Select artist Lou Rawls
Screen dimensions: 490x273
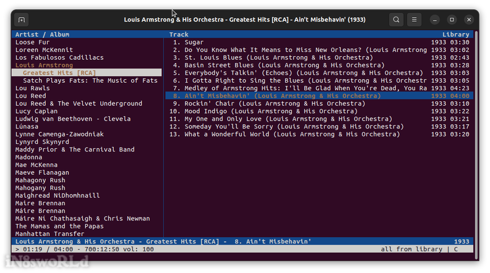33,88
